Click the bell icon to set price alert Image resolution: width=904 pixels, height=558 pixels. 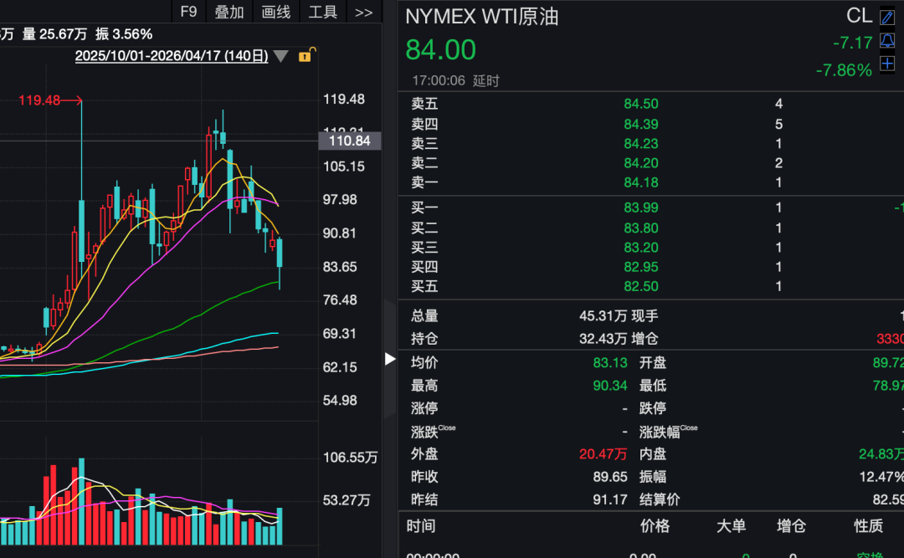[x=887, y=40]
